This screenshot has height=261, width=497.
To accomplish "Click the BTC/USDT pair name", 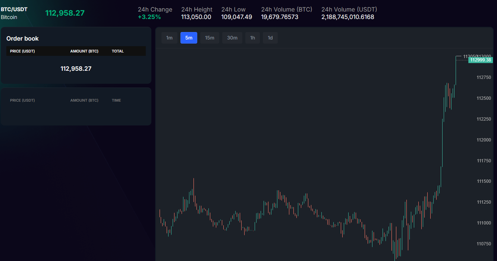I will (14, 9).
